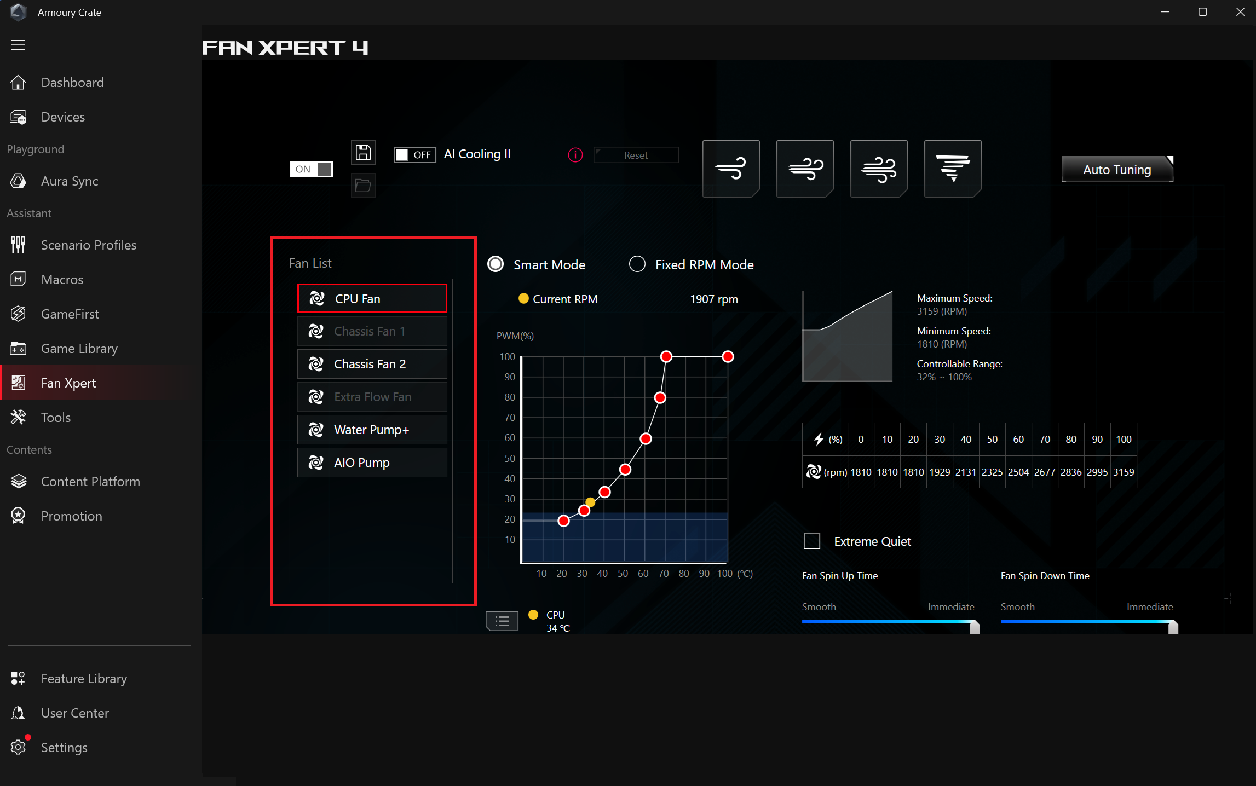Click the fan speed curve thumbnail graph
The height and width of the screenshot is (786, 1256).
(848, 336)
